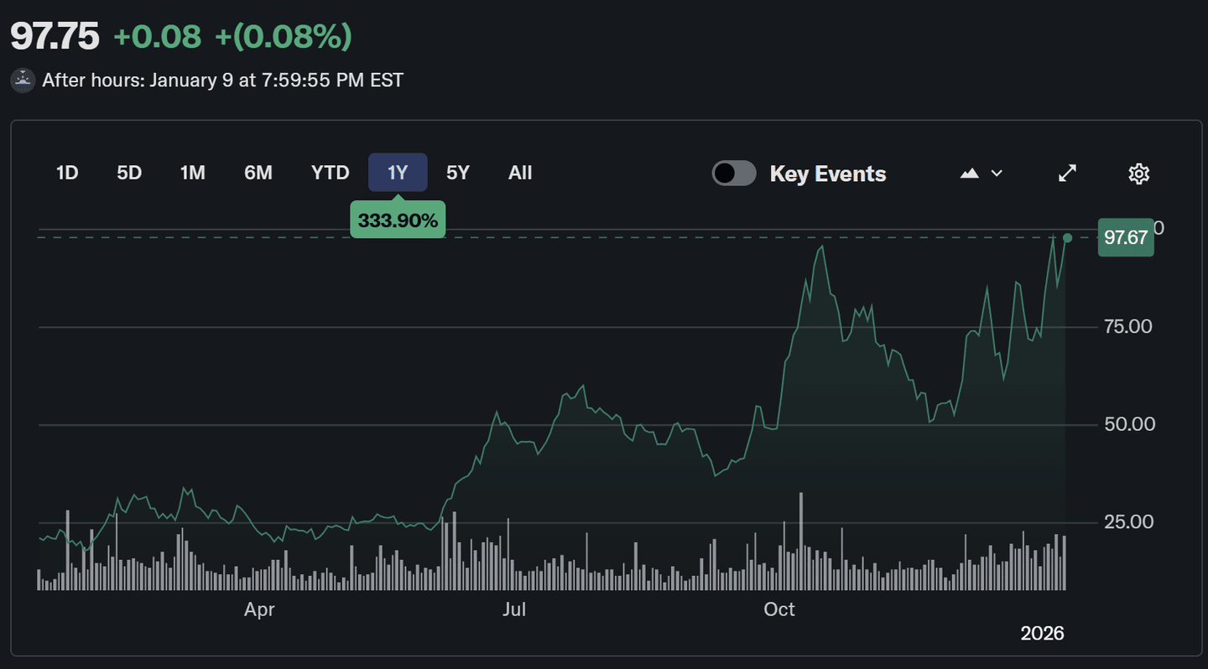
Task: Show the 6M chart range
Action: (x=258, y=173)
